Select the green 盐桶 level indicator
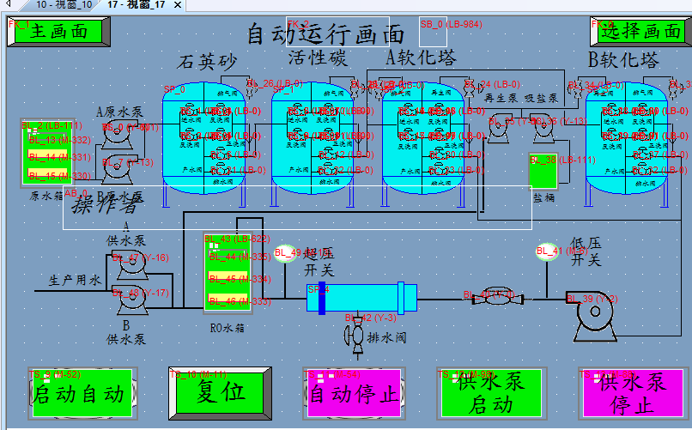 (542, 171)
